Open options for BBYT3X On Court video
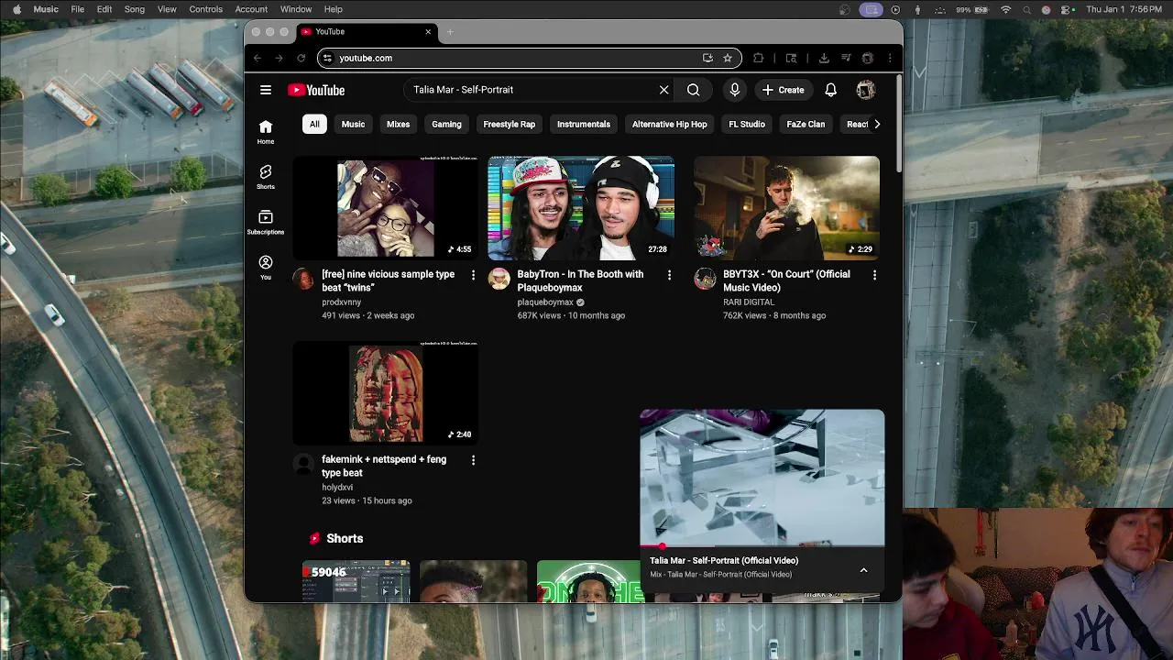Screen dimensions: 1173x660 tap(874, 275)
